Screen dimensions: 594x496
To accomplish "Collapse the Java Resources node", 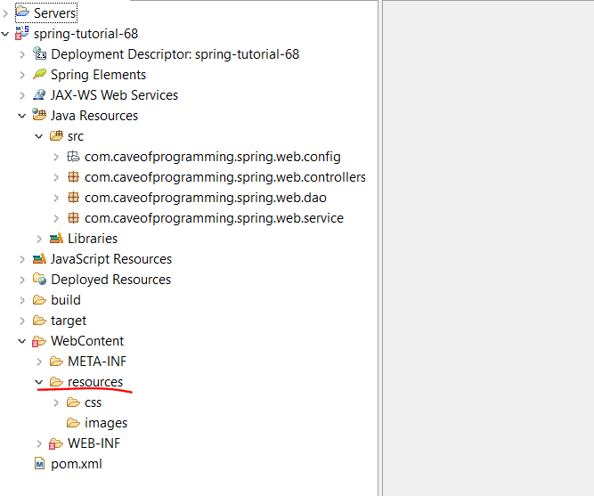I will tap(22, 116).
